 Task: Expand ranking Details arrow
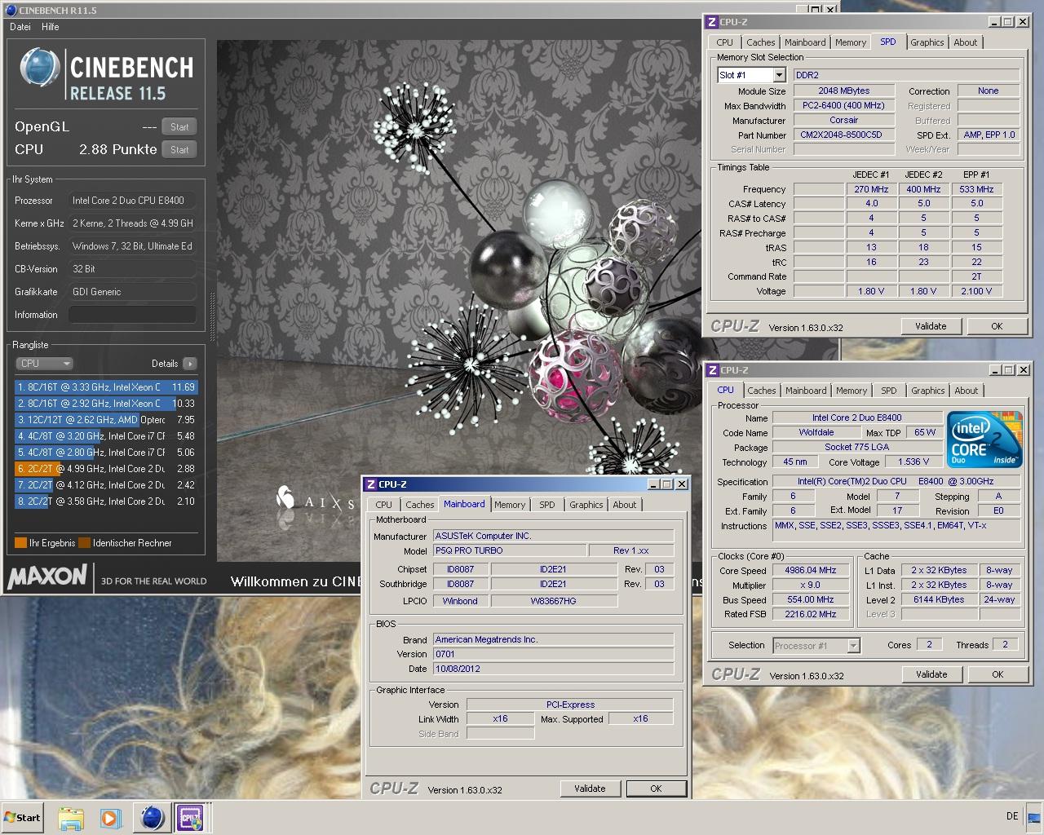coord(190,364)
